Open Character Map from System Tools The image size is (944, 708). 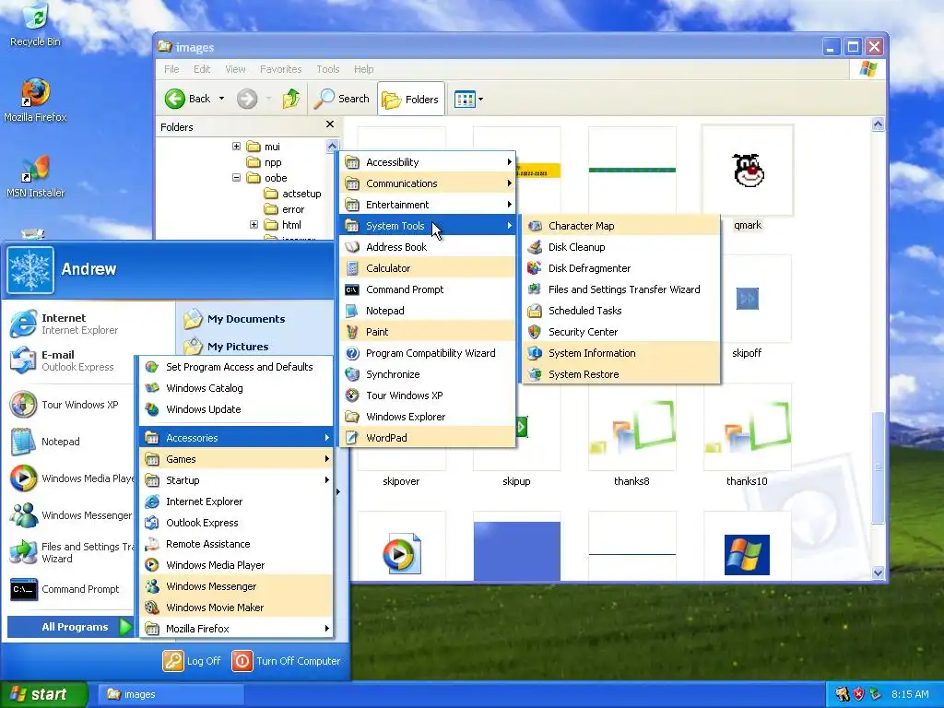point(620,226)
